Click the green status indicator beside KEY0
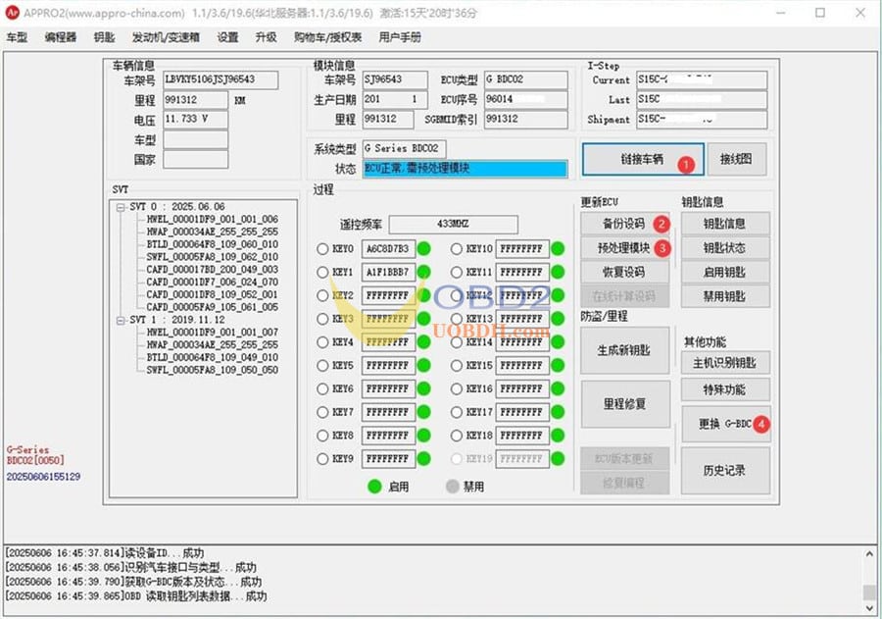The image size is (882, 619). point(424,248)
